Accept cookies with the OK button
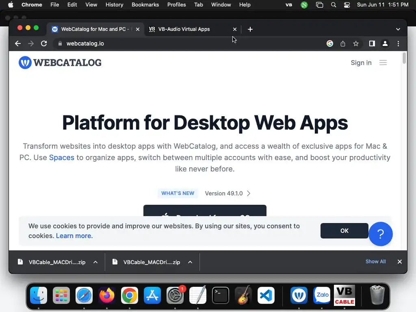The height and width of the screenshot is (312, 416). click(344, 231)
